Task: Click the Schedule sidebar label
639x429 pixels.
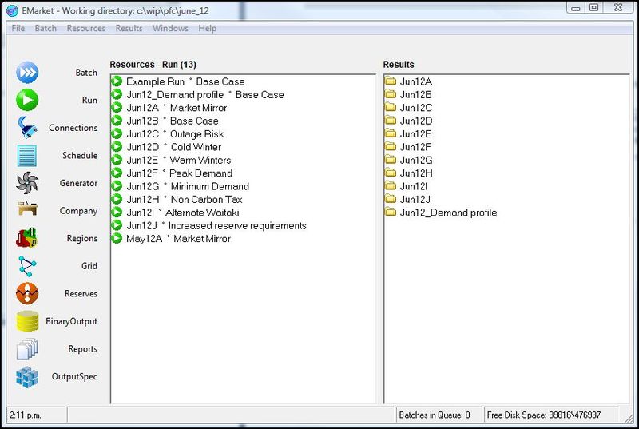Action: pyautogui.click(x=80, y=156)
